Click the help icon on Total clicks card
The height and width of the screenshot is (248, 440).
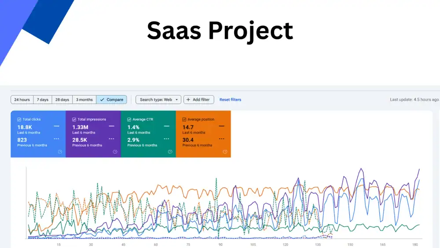pyautogui.click(x=60, y=152)
